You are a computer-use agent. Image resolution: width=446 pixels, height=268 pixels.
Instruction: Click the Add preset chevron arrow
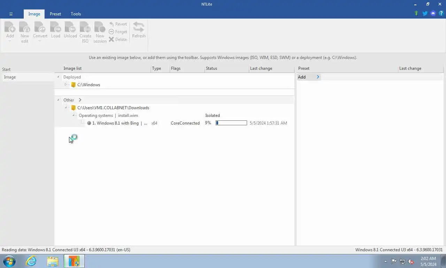click(318, 77)
